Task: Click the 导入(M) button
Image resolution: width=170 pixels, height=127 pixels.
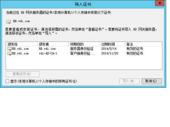Action: 129,81
